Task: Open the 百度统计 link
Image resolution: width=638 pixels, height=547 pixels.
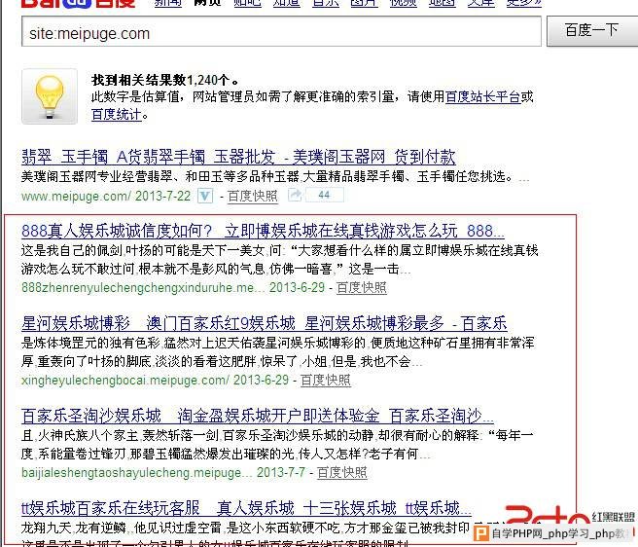Action: click(x=117, y=115)
